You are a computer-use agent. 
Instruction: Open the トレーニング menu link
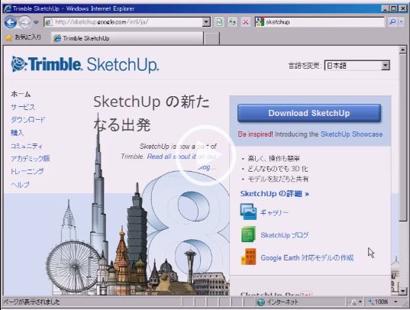[27, 171]
